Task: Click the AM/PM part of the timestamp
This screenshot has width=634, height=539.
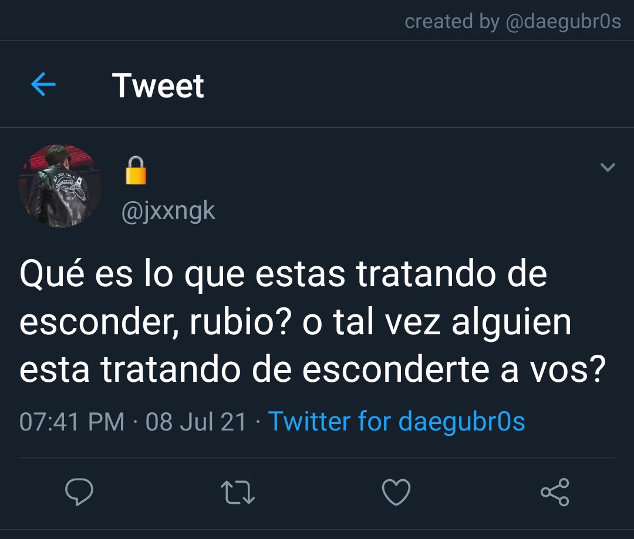Action: 106,422
